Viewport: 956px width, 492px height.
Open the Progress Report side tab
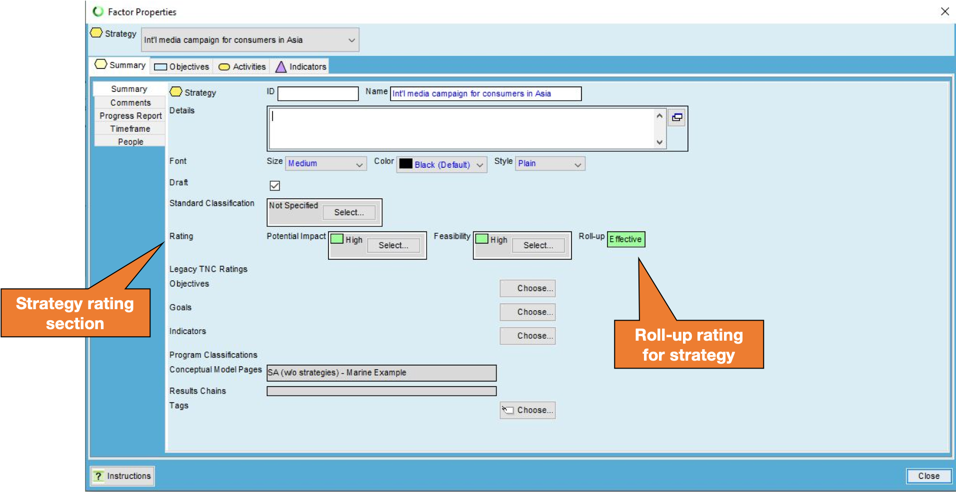pyautogui.click(x=130, y=116)
